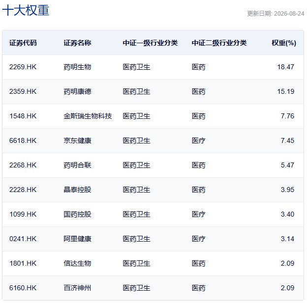
Task: Click the name 药明生物
Action: click(x=77, y=67)
